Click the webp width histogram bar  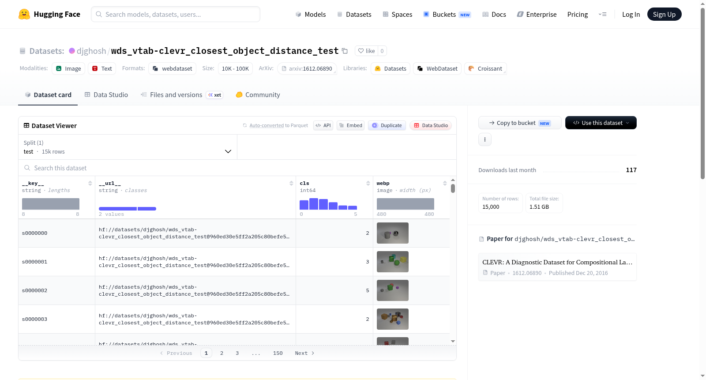(x=406, y=204)
